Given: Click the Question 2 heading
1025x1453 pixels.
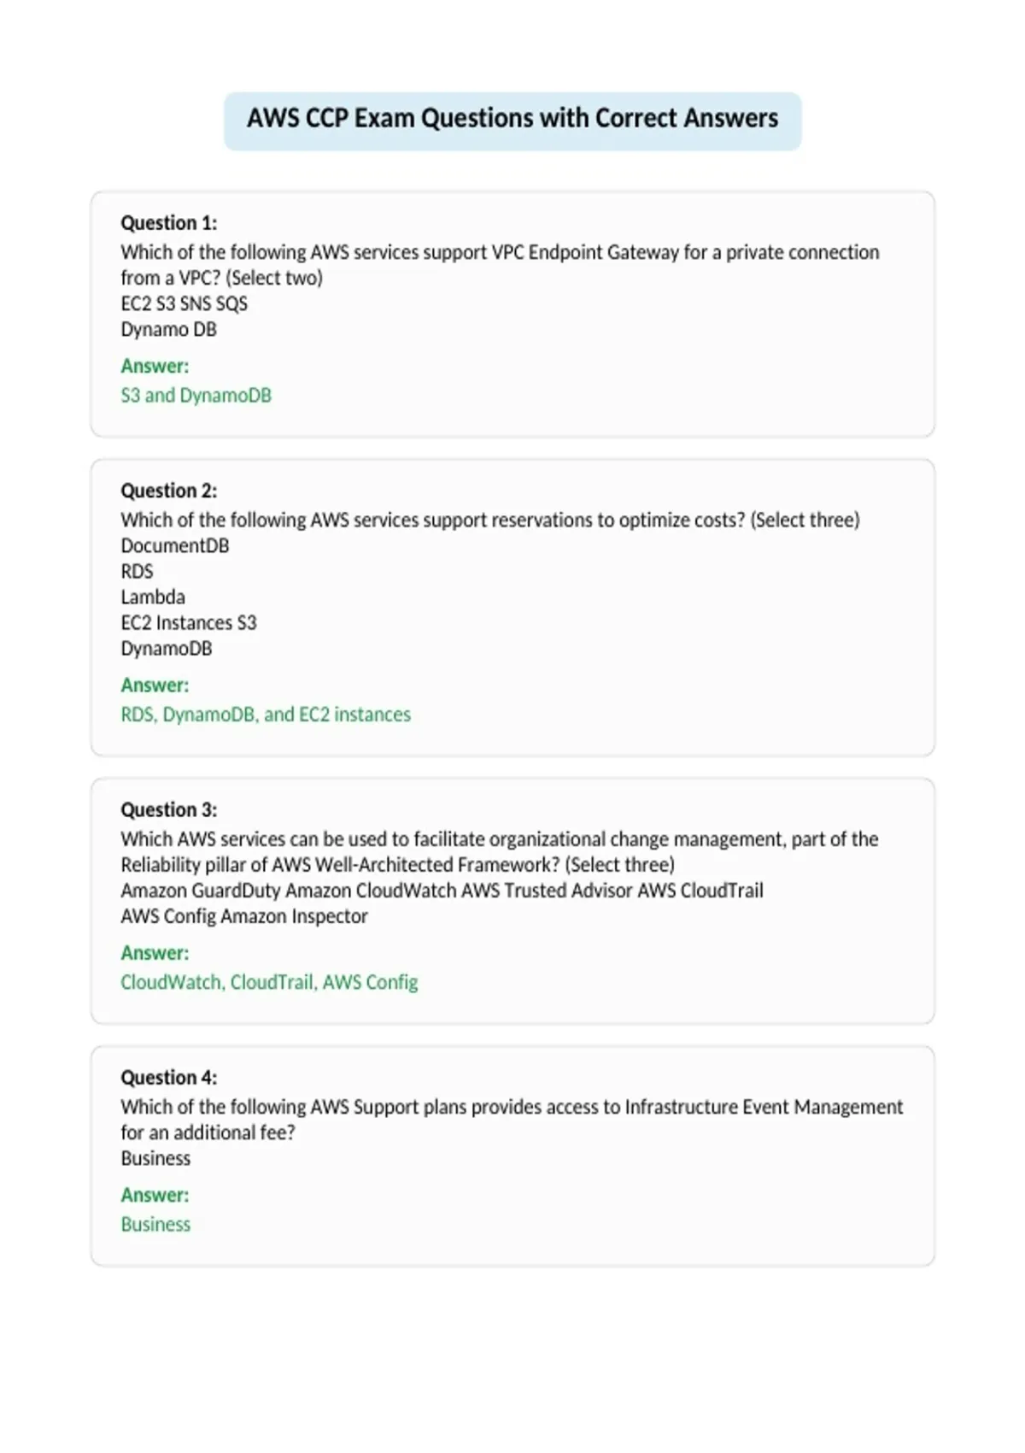Looking at the screenshot, I should pos(169,491).
